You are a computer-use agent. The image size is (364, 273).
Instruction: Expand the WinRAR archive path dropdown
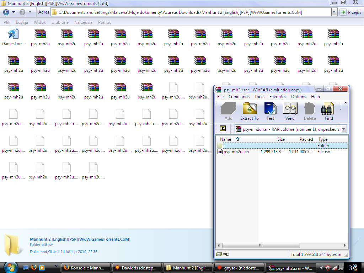344,129
